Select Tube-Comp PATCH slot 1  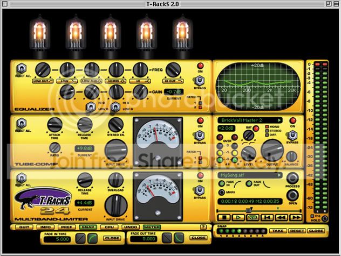tap(200, 158)
